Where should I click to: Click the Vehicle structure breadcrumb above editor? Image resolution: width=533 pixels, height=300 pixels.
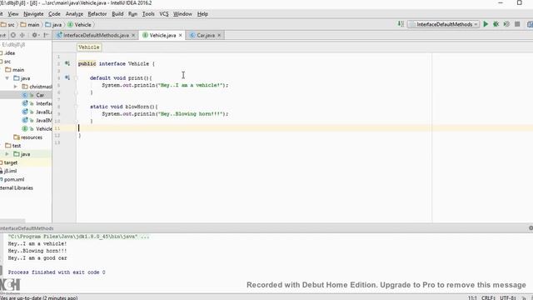click(x=89, y=47)
